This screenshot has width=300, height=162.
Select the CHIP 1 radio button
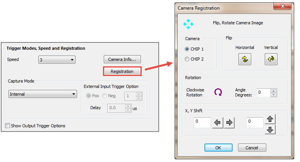(187, 49)
